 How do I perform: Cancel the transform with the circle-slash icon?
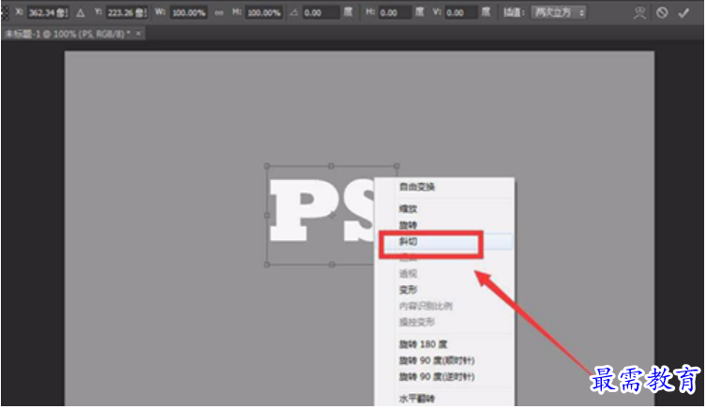click(661, 12)
